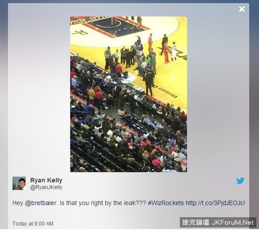Click the Verizon lettering on the court photo
This screenshot has width=259, height=230.
point(164,91)
